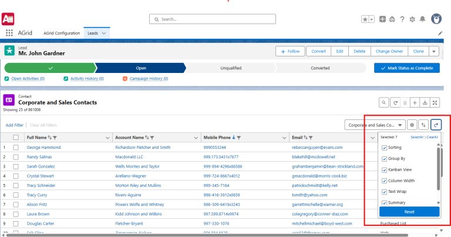451x237 pixels.
Task: Click the Full Name column filter icon
Action: click(55, 138)
